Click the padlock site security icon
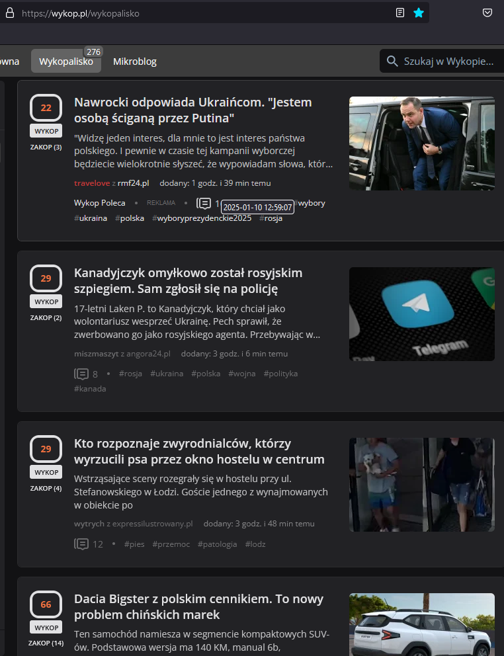504x656 pixels. pos(10,13)
